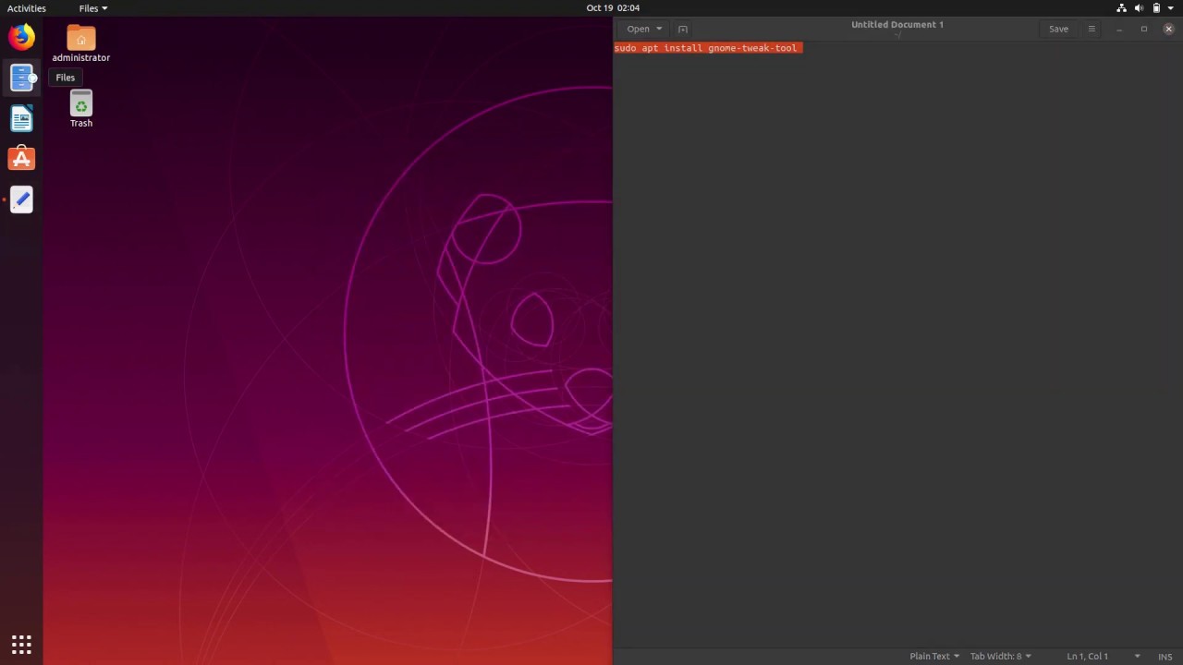Expand the Open recent files dropdown

[x=659, y=29]
